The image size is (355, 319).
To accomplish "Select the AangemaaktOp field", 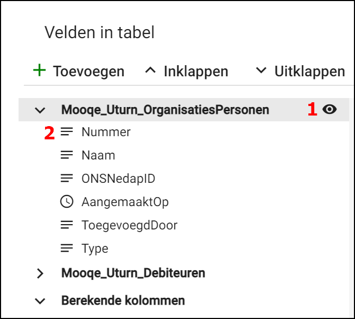I will coord(125,202).
